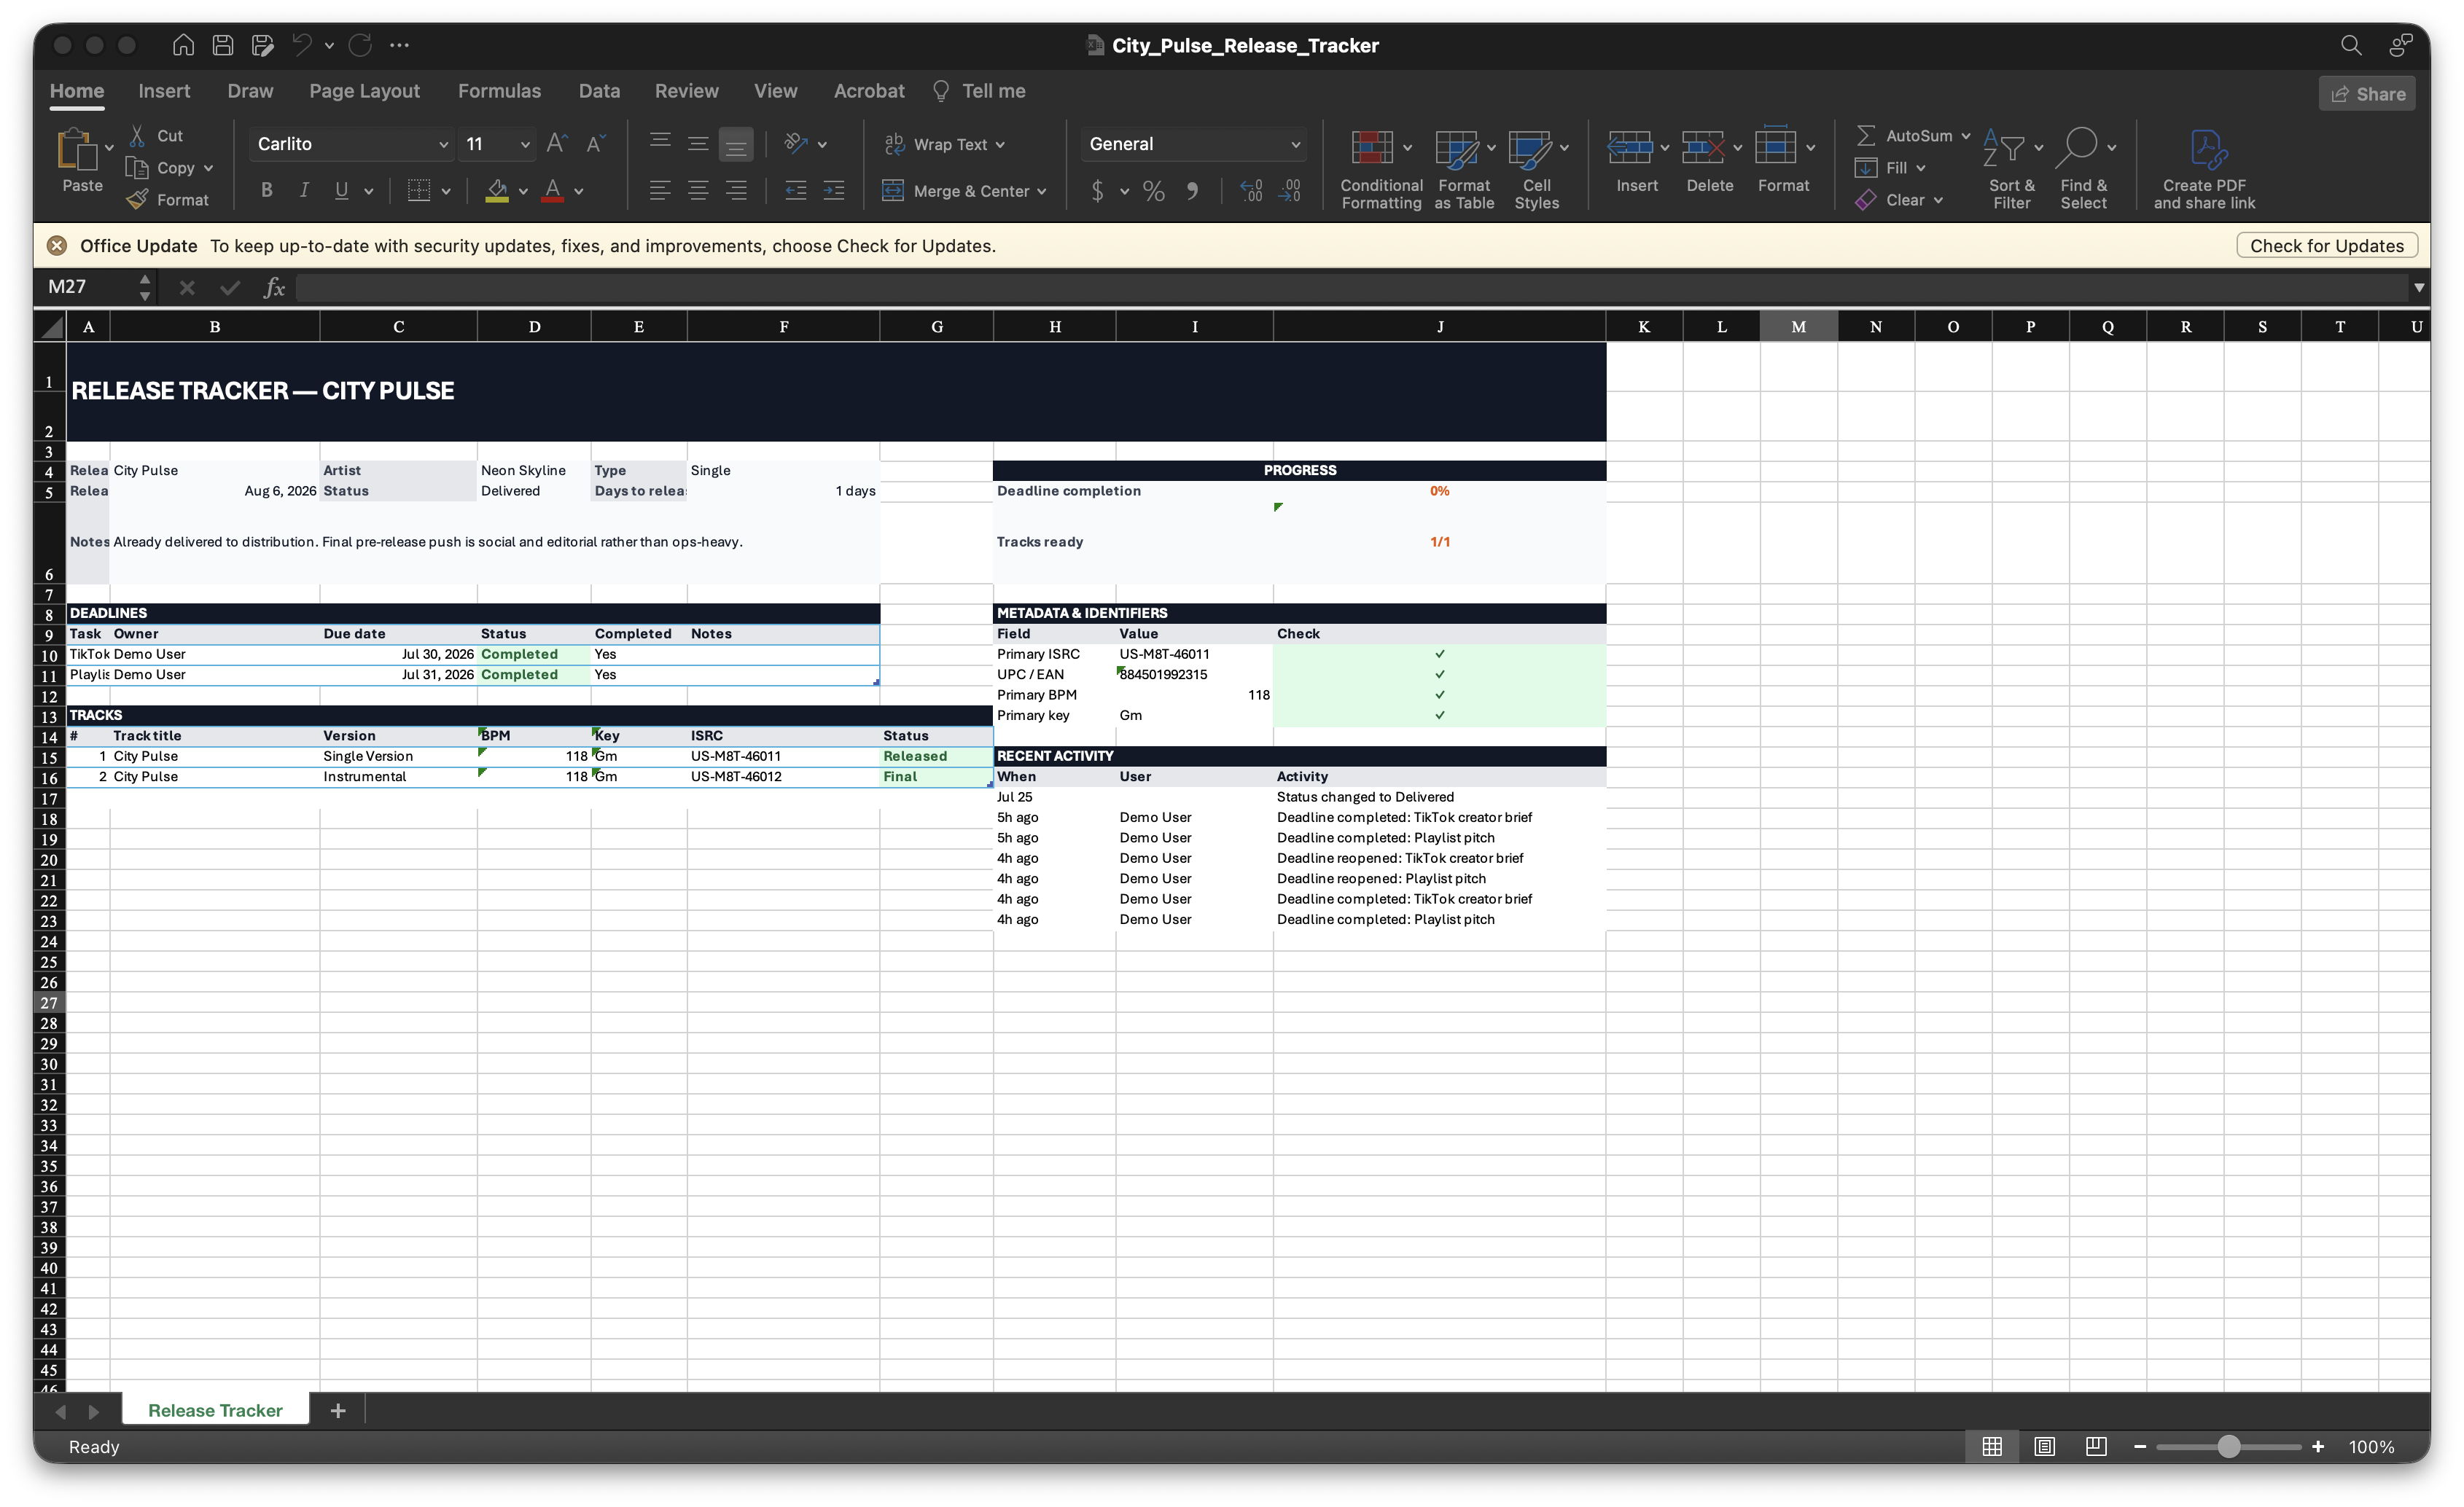Switch to Page Layout view in status bar

pyautogui.click(x=2044, y=1446)
